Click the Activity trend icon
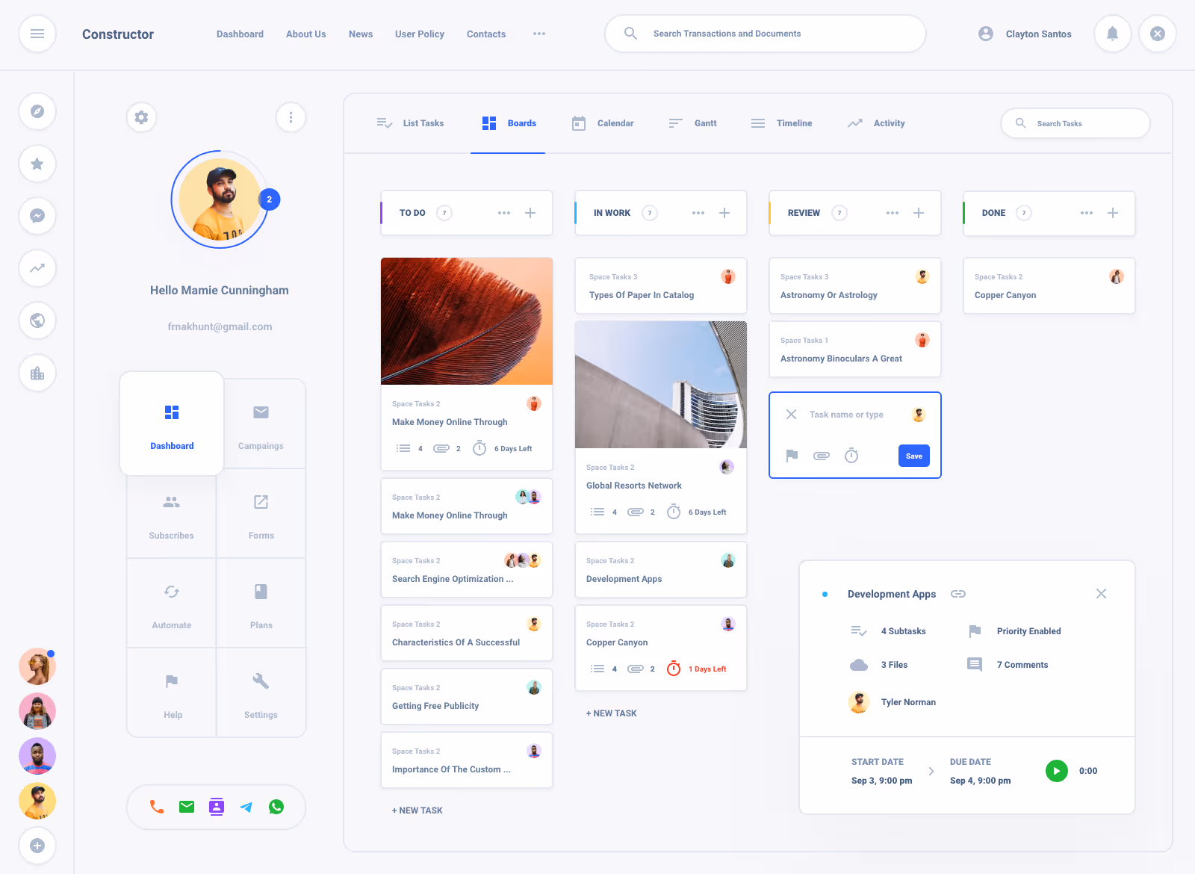Screen dimensions: 1195x874 (855, 123)
